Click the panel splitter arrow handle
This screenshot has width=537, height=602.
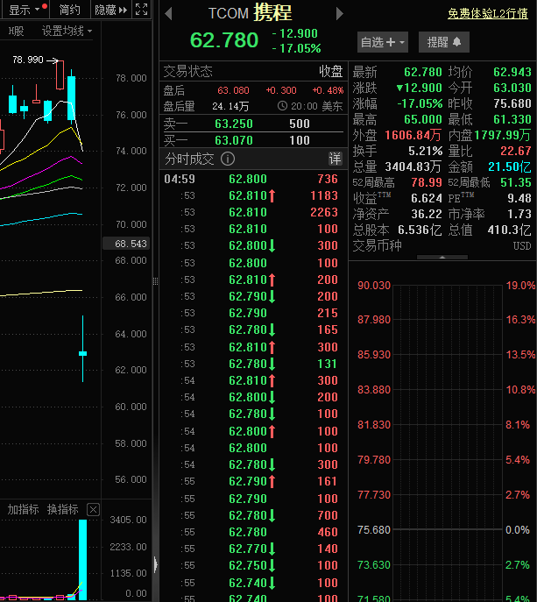point(156,563)
